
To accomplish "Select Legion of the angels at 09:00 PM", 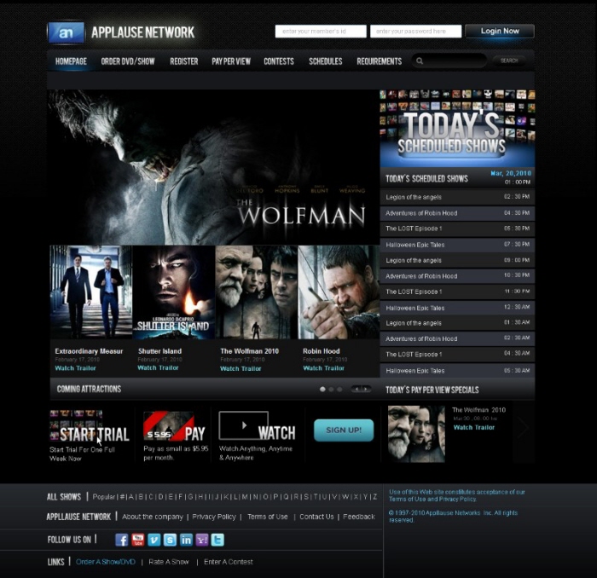I will 457,260.
